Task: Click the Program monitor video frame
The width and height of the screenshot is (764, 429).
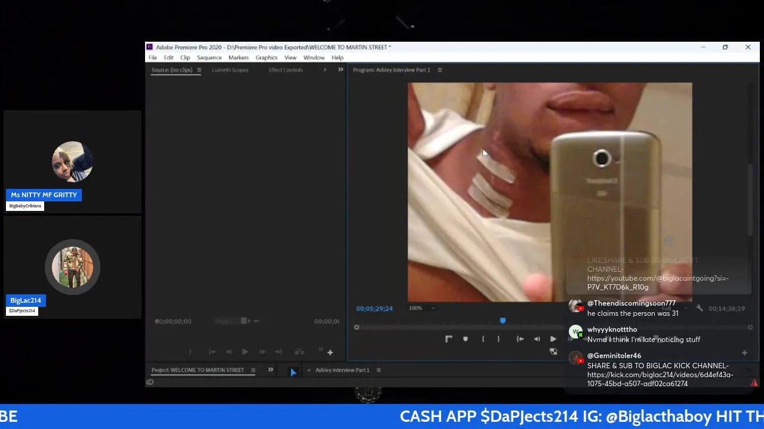Action: coord(550,192)
